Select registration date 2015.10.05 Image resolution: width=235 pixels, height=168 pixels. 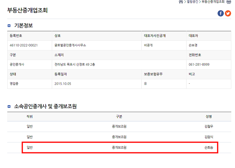coord(63,84)
